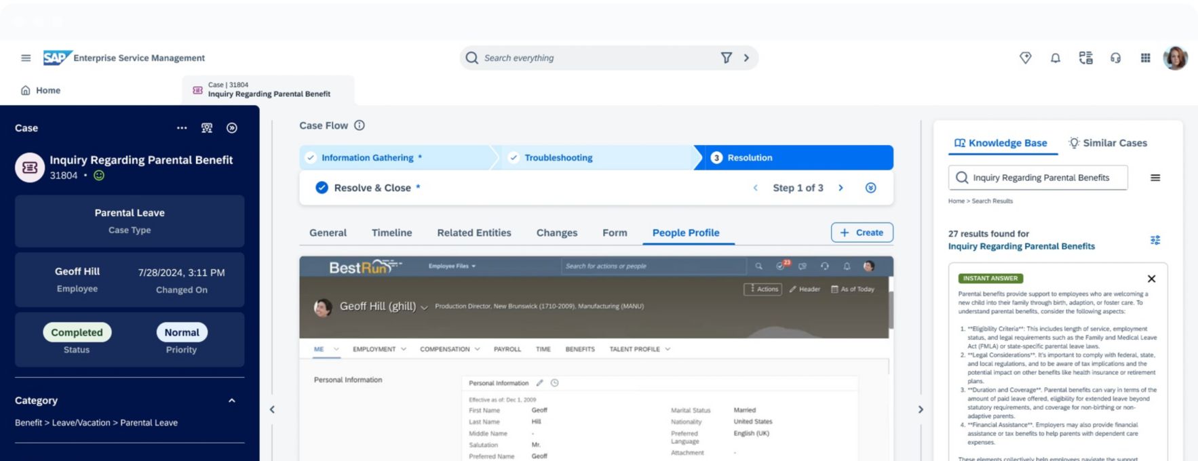Open the Compensation dropdown menu
Screen dimensions: 1198x461
pyautogui.click(x=449, y=349)
